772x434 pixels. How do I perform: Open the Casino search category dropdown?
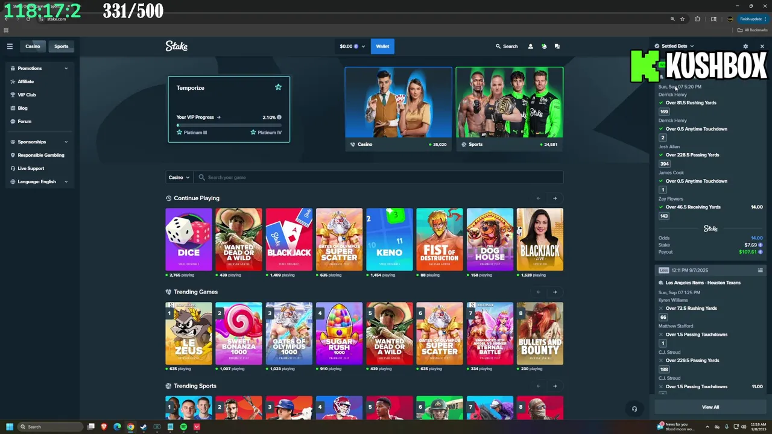(x=179, y=177)
